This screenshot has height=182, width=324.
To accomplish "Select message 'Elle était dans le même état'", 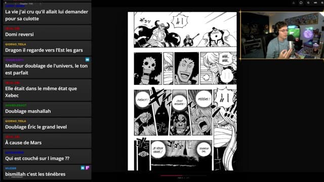I will [47, 90].
